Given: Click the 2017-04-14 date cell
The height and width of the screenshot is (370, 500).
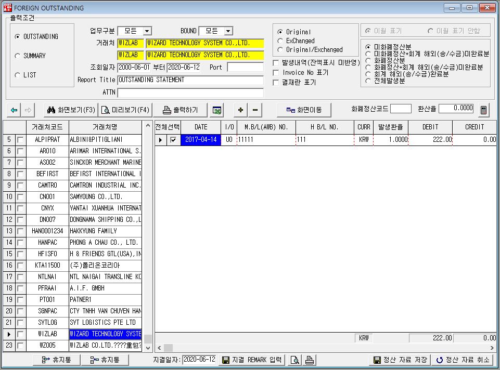Looking at the screenshot, I should pos(201,140).
